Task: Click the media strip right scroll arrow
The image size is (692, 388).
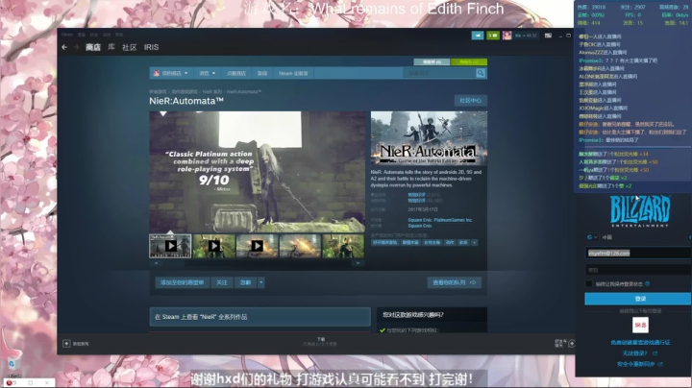Action: [x=358, y=263]
